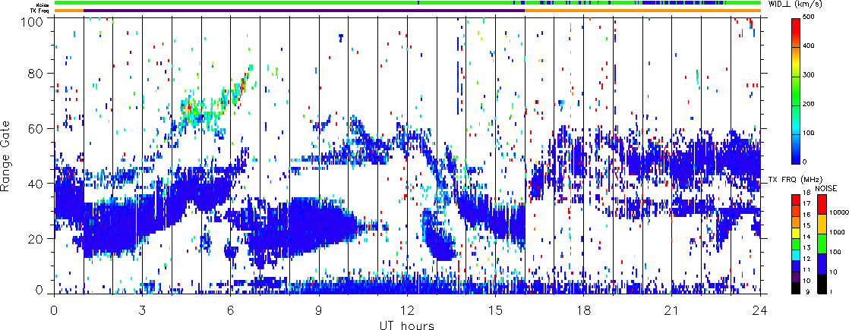This screenshot has width=849, height=330.
Task: Click the '6' tick label on the UT hours axis
Action: pos(231,311)
